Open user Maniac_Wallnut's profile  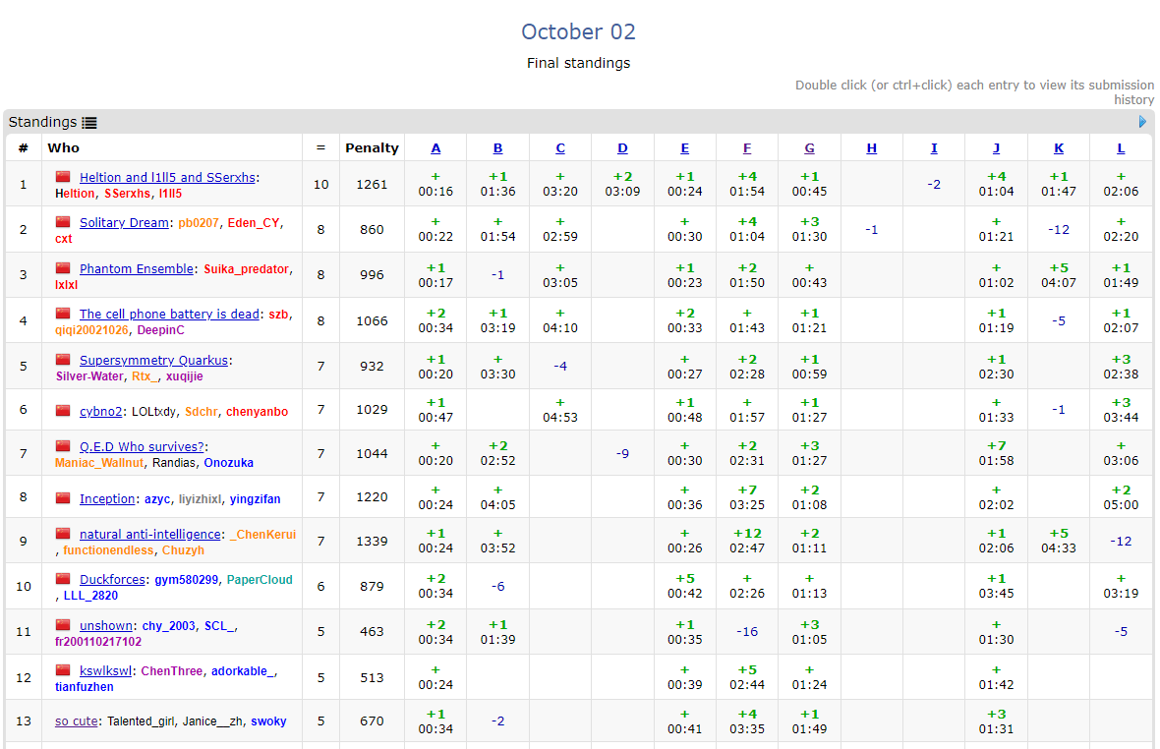pos(99,463)
